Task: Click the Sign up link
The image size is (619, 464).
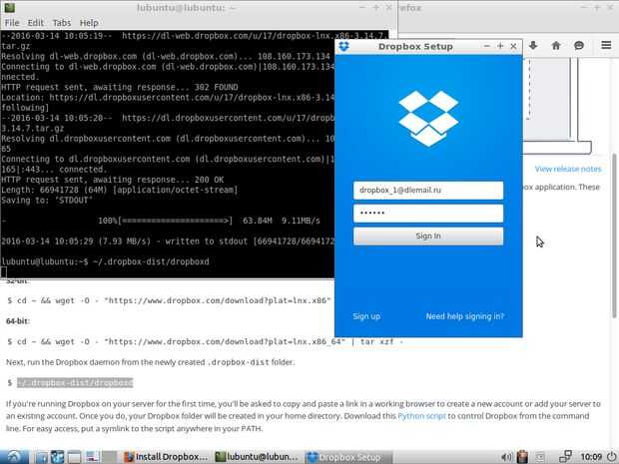Action: (366, 316)
